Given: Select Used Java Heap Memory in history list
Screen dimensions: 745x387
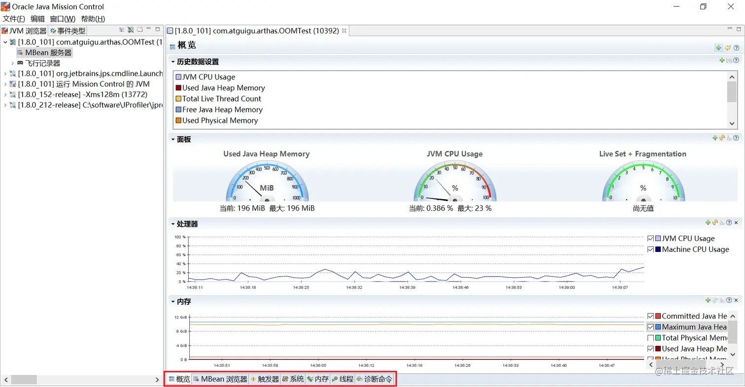Looking at the screenshot, I should pyautogui.click(x=220, y=88).
